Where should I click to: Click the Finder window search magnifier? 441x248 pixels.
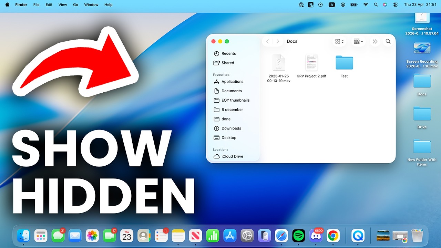[388, 41]
